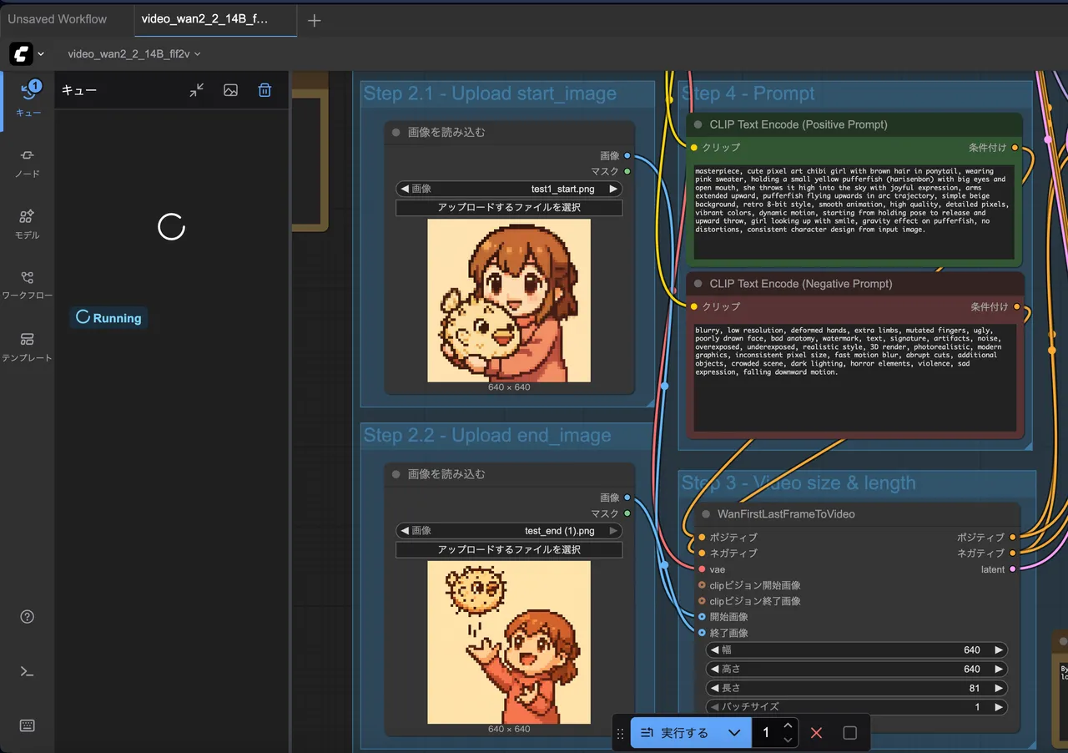Open the ワークフロー workflows sidebar icon
The height and width of the screenshot is (753, 1068).
point(28,278)
